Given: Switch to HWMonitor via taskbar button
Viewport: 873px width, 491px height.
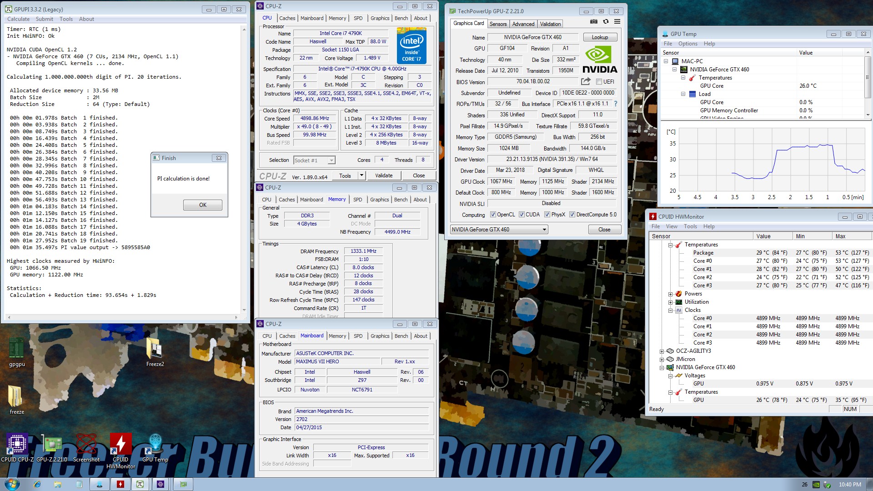Looking at the screenshot, I should click(x=120, y=484).
